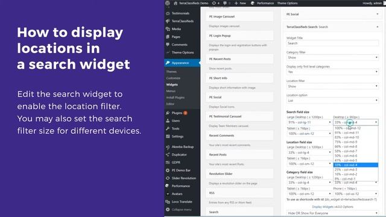
Task: Select the PE Testimonial Carousel widget
Action: pyautogui.click(x=239, y=116)
